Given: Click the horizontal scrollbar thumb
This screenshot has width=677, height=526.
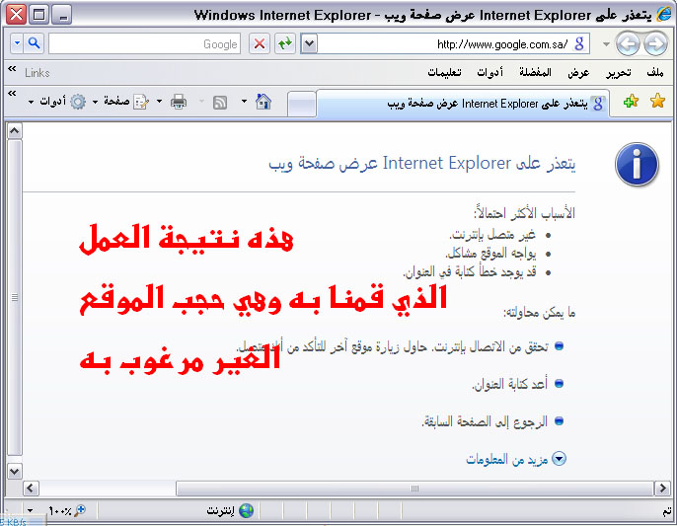Looking at the screenshot, I should [x=414, y=488].
